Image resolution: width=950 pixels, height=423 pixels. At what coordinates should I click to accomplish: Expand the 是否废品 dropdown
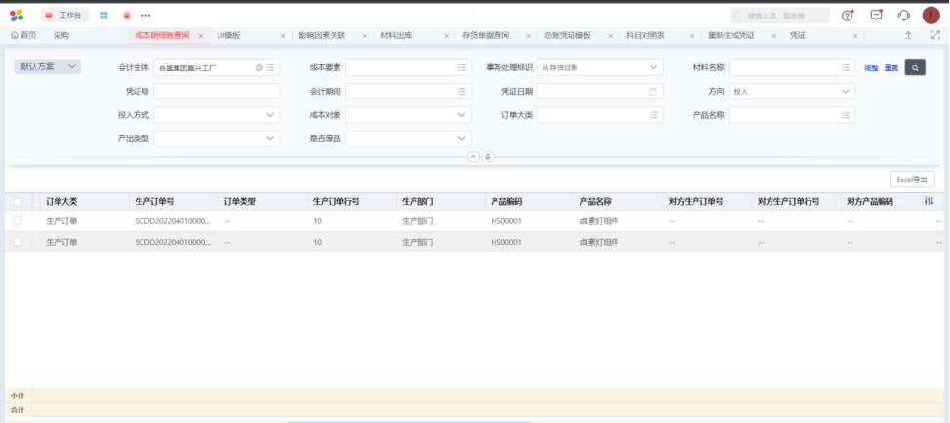[x=461, y=138]
